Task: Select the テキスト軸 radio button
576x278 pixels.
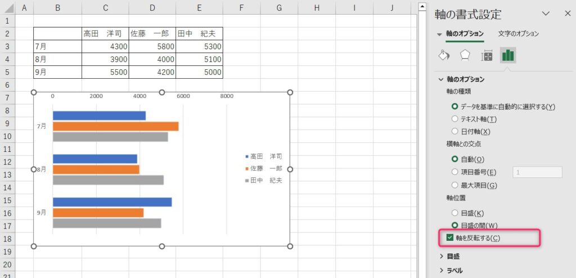Action: click(454, 119)
